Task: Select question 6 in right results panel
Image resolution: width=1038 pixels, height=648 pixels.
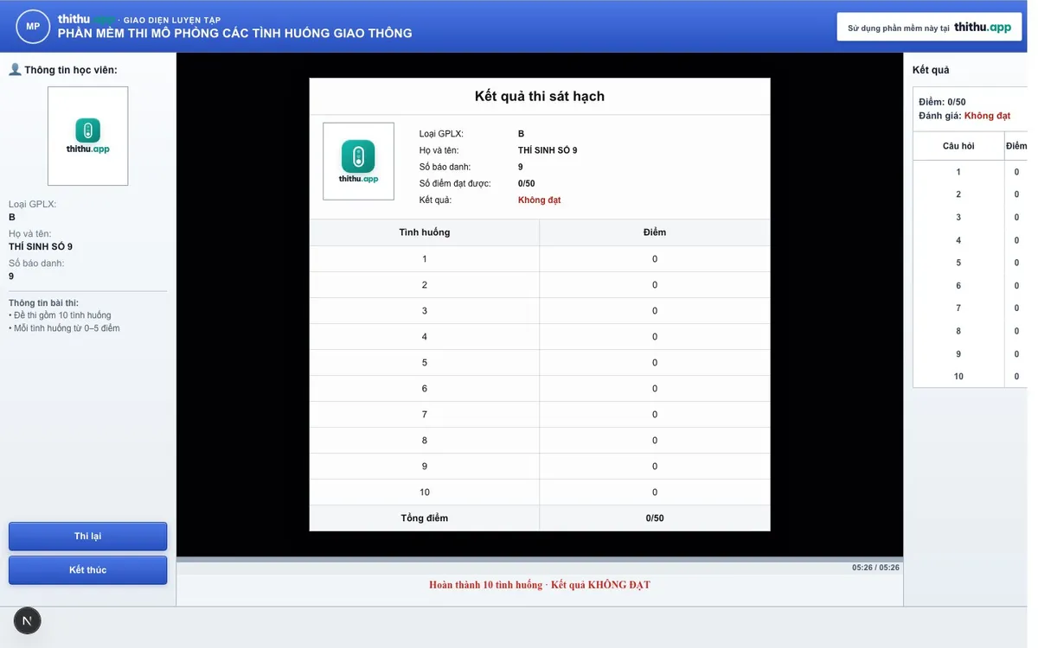Action: [971, 286]
